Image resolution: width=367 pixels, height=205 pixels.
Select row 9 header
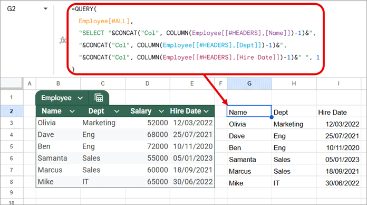point(12,192)
